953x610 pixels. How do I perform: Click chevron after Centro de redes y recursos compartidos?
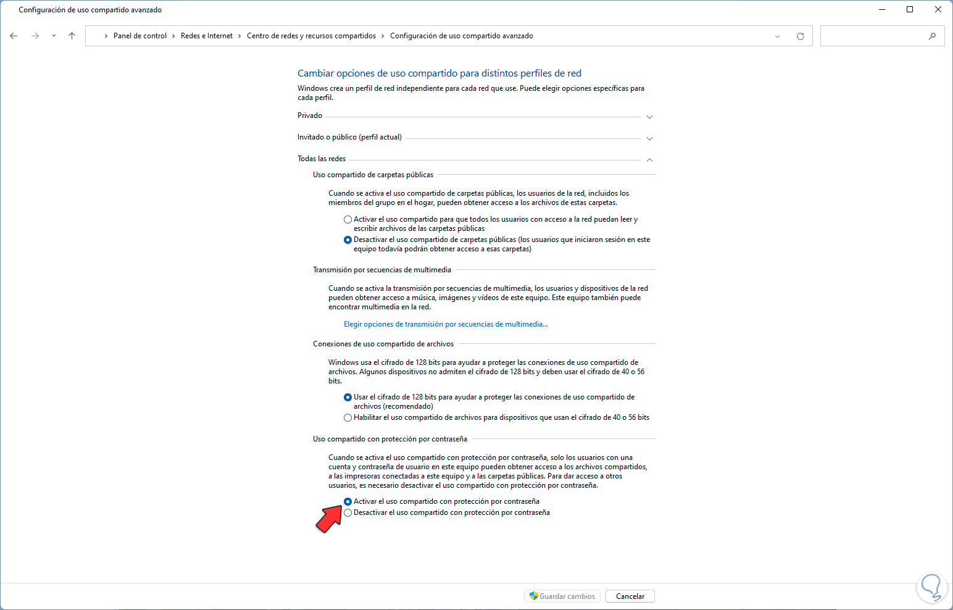(x=383, y=36)
